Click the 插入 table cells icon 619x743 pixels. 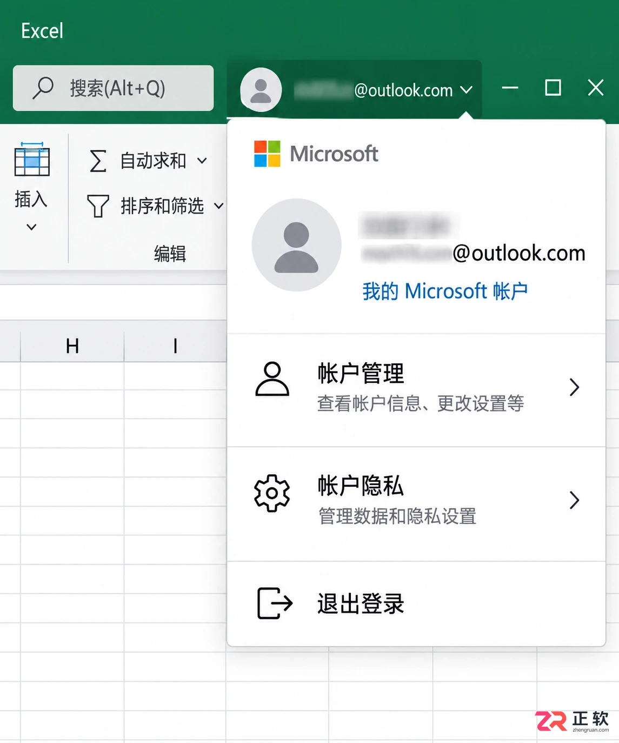32,160
